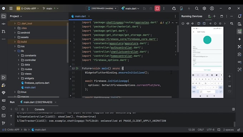Toggle device rotate left button
243x137 pixels.
(199, 23)
